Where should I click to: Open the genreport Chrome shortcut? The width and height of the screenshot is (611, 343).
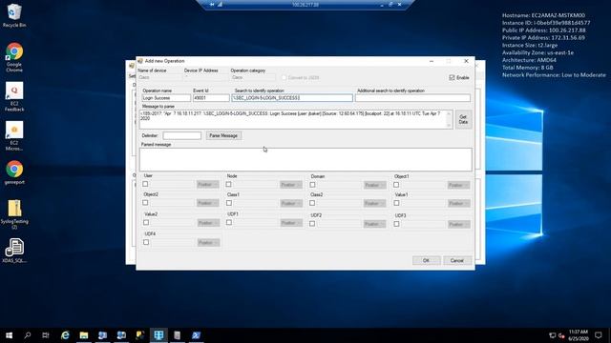coord(14,172)
